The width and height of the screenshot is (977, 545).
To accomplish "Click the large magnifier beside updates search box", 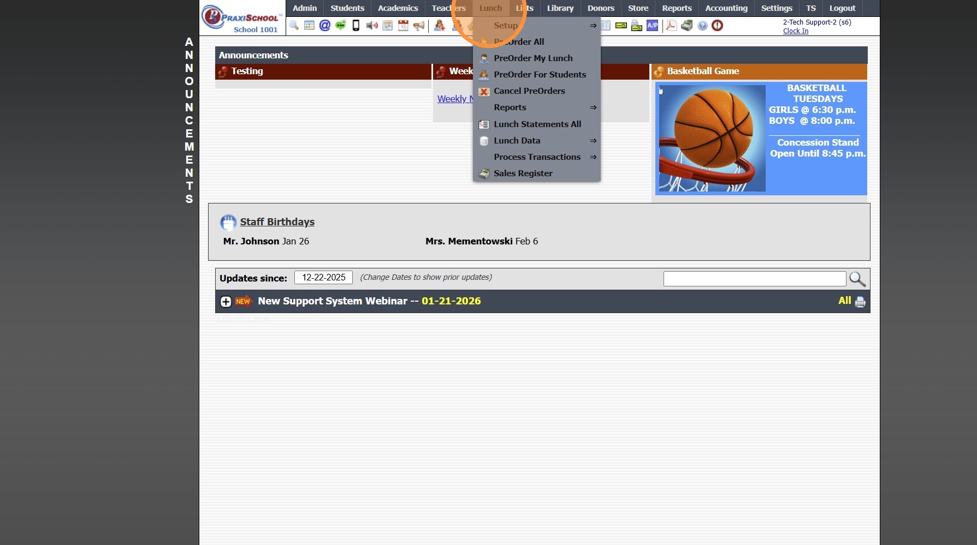I will [857, 279].
